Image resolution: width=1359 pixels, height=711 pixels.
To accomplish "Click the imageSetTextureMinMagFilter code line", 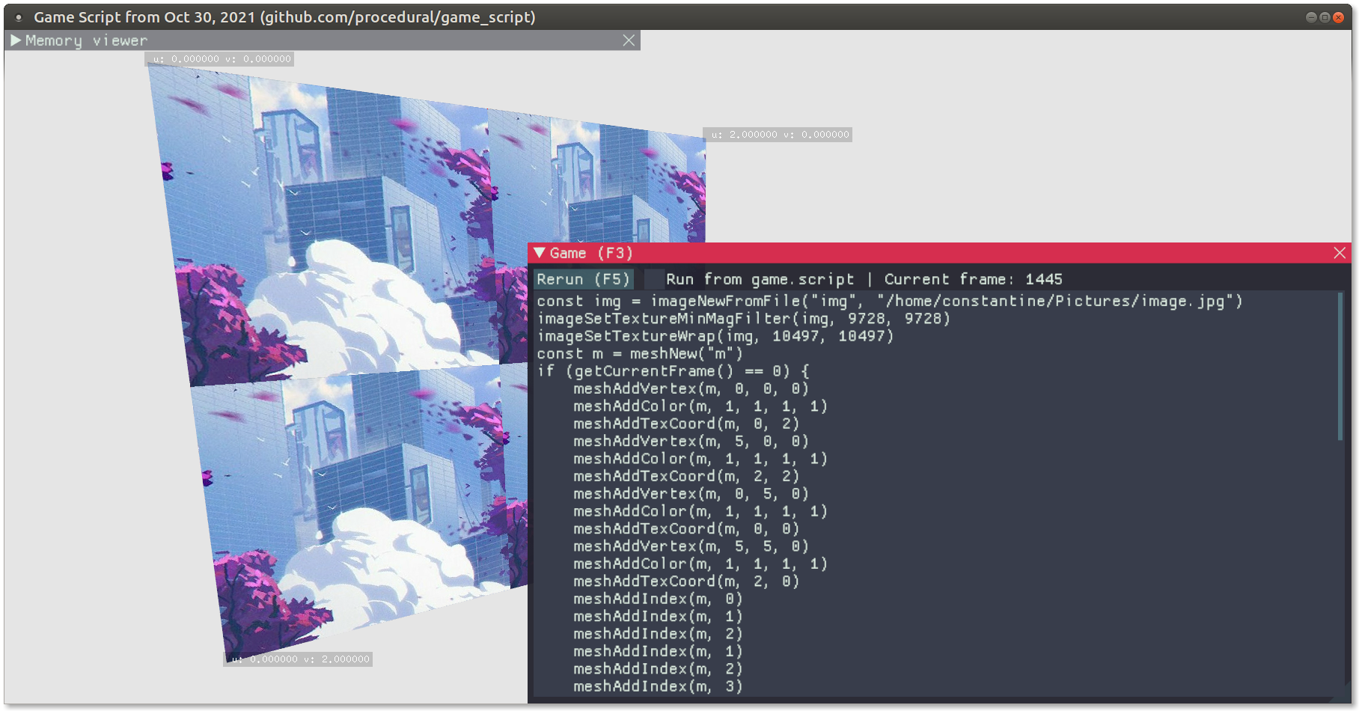I will pos(744,319).
